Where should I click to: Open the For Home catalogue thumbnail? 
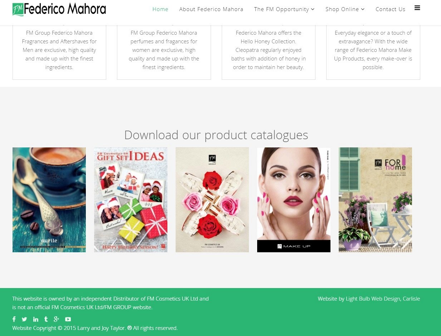click(375, 200)
